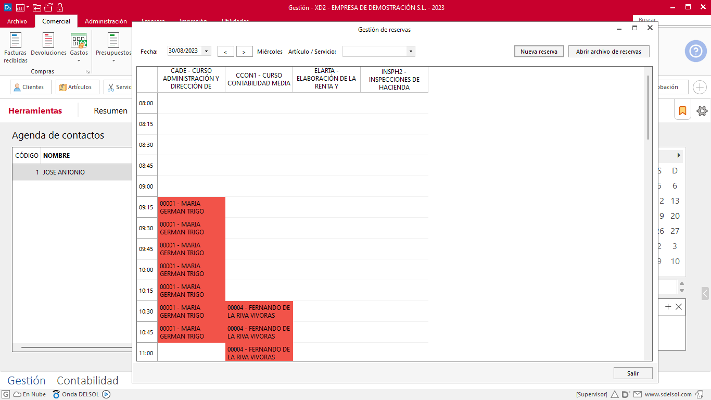This screenshot has height=400, width=711.
Task: Open the settings gear icon
Action: (x=702, y=110)
